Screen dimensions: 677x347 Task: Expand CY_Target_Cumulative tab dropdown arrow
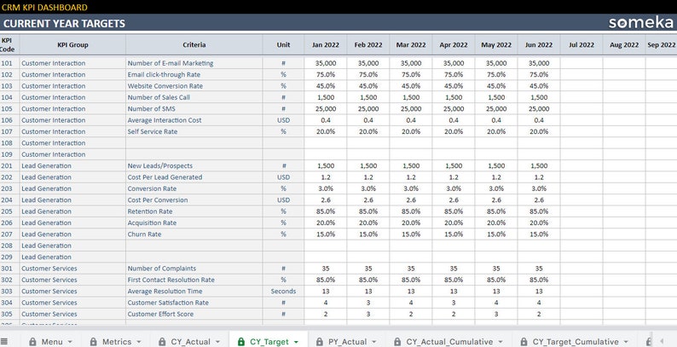[625, 342]
